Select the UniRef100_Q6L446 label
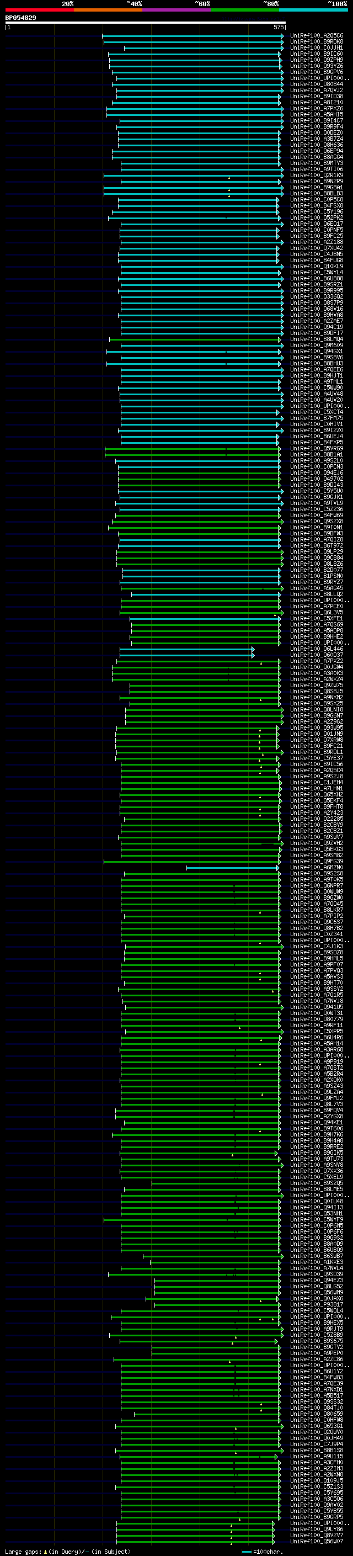This screenshot has width=353, height=1556. 317,649
